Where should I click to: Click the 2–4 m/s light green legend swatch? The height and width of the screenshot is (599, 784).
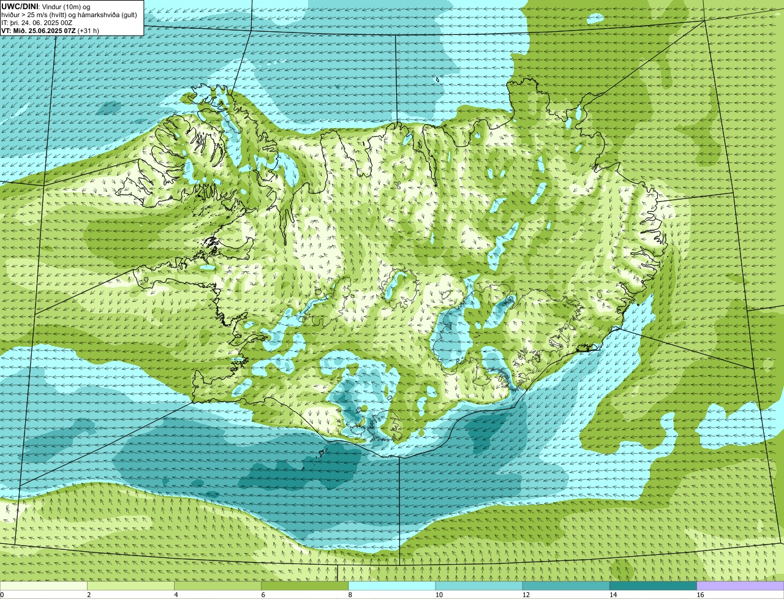(x=130, y=586)
